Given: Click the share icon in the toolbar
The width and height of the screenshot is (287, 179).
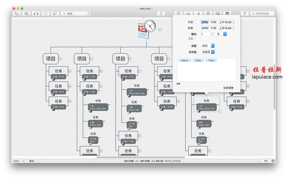Looking at the screenshot, I should [161, 13].
